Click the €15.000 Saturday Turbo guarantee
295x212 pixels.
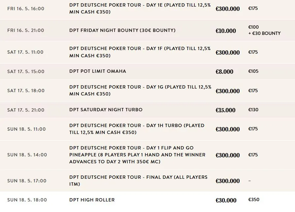(225, 110)
